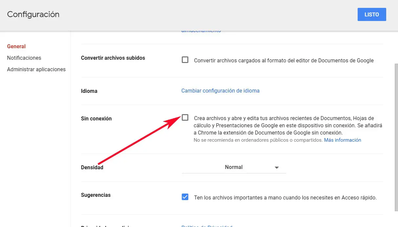Viewport: 398px width, 227px height.
Task: Tick the Sin conexión offline checkbox
Action: coord(185,117)
